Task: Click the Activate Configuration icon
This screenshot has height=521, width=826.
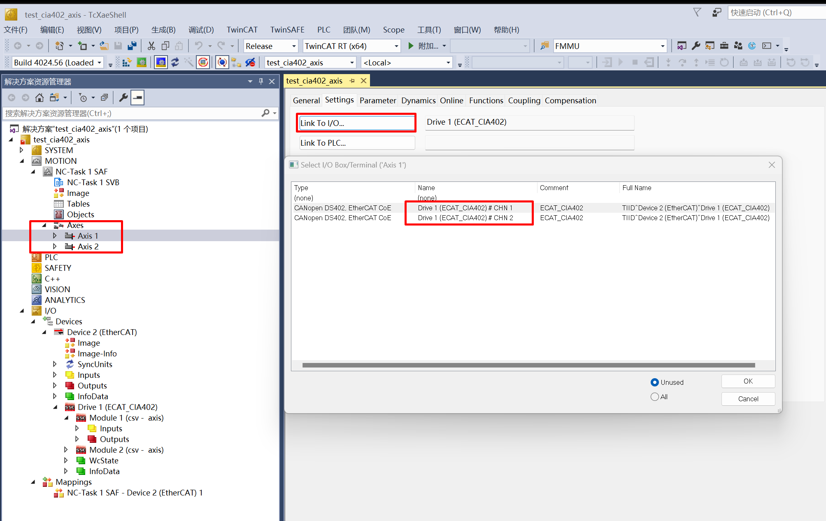Action: tap(127, 63)
